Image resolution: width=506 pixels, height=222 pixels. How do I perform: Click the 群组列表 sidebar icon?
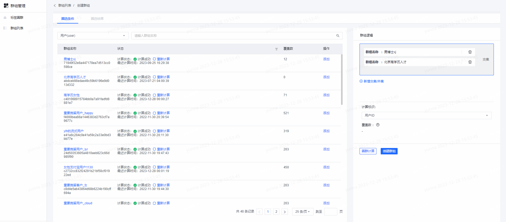click(5, 28)
